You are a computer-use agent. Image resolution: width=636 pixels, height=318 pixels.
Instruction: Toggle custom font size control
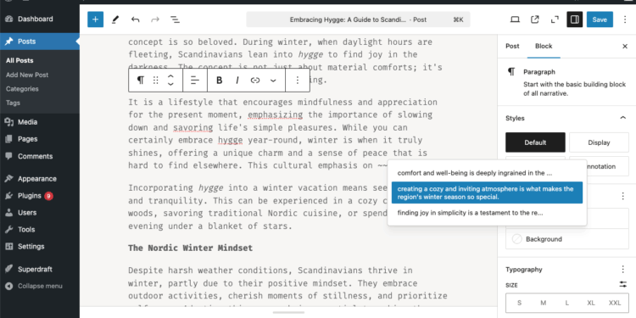(622, 285)
